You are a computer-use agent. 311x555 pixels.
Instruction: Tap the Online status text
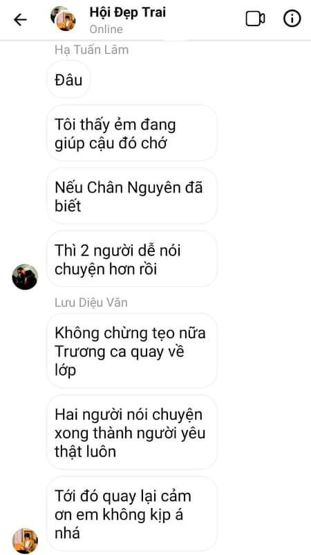pos(106,29)
